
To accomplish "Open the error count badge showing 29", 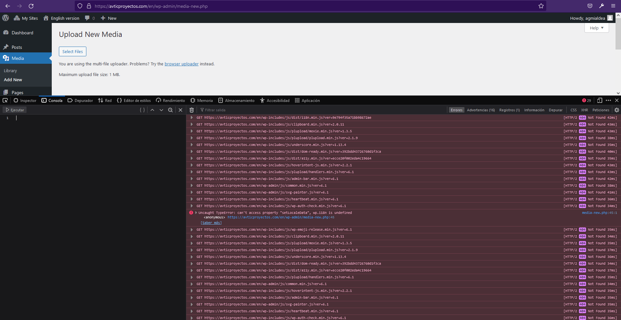I will pos(586,101).
